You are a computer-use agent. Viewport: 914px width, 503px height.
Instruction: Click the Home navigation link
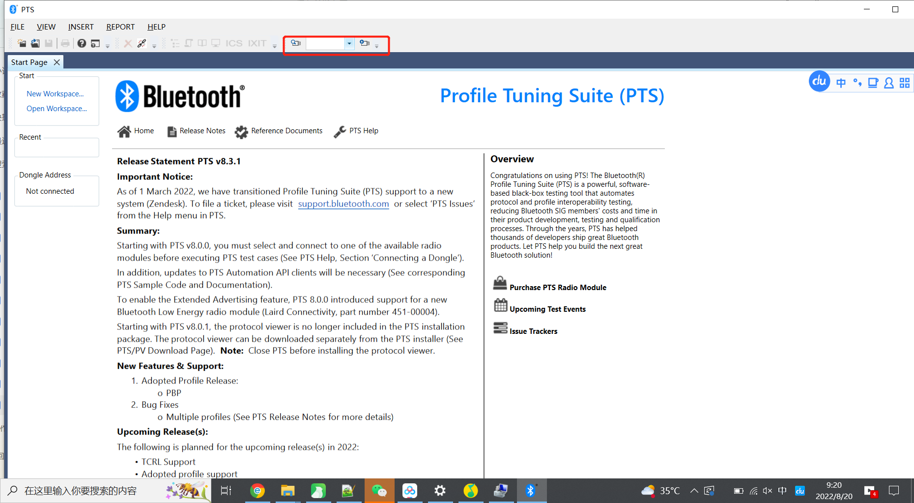pos(144,131)
